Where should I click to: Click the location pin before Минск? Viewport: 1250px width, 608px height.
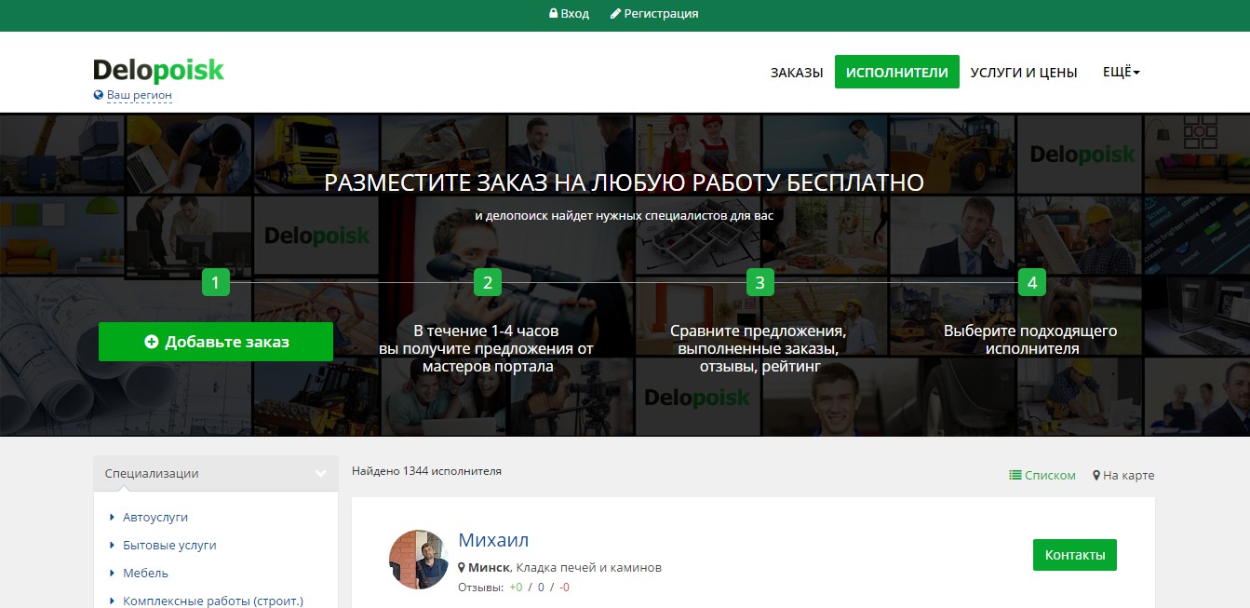pos(462,567)
